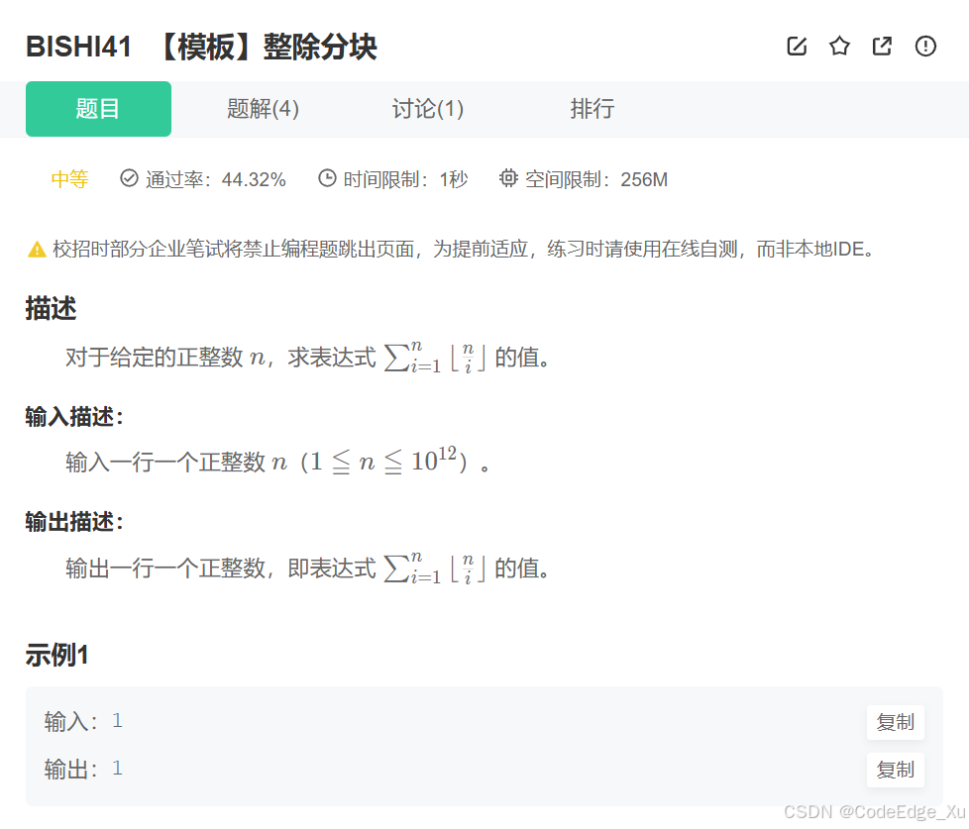The image size is (969, 829).
Task: Click the problem title BISHI41
Action: point(77,47)
